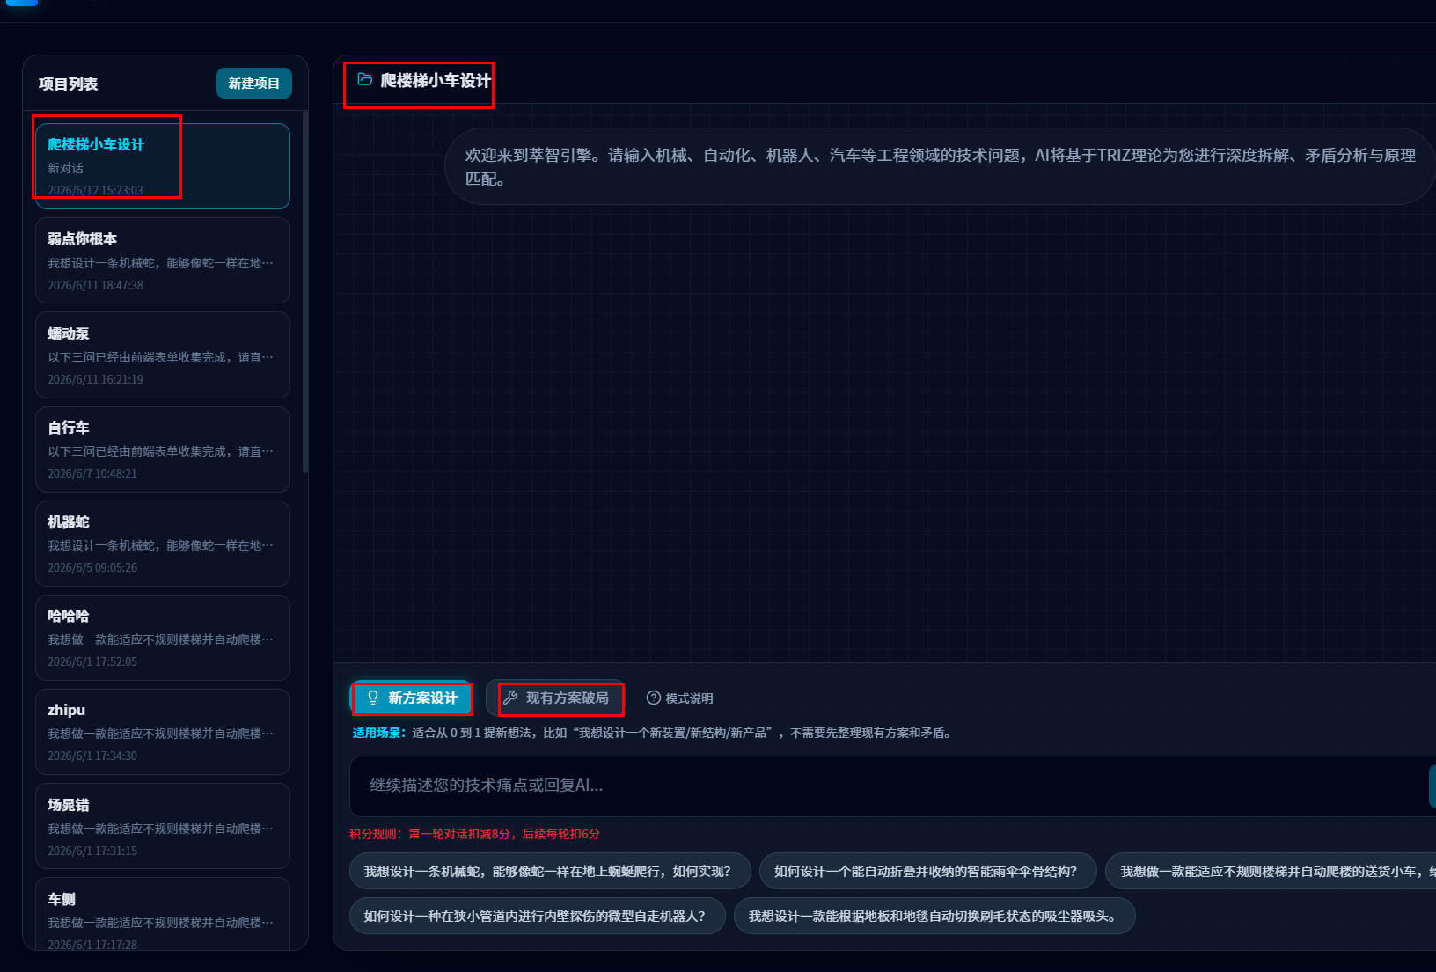Select the 爬楼梯小车设计 project in the list

163,166
